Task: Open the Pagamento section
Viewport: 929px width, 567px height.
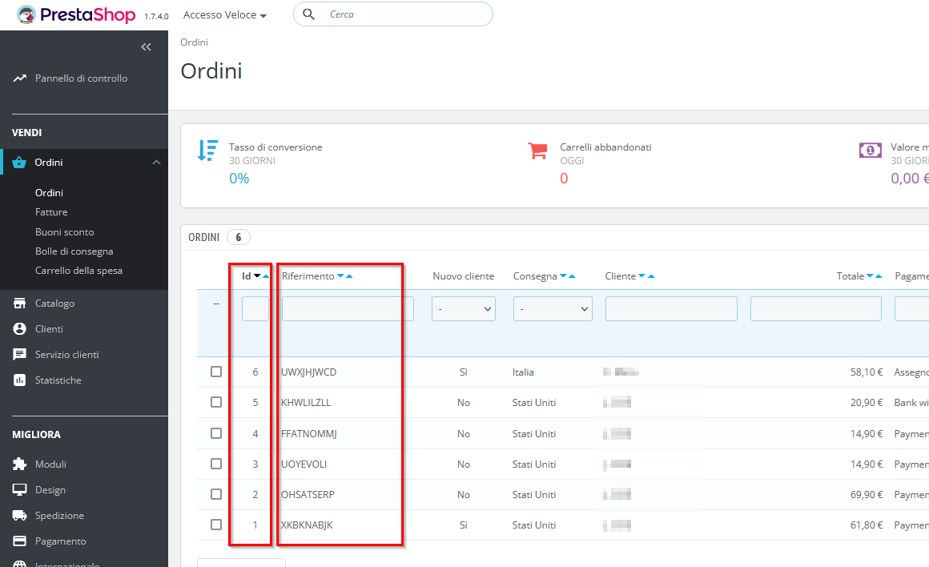Action: click(x=60, y=541)
